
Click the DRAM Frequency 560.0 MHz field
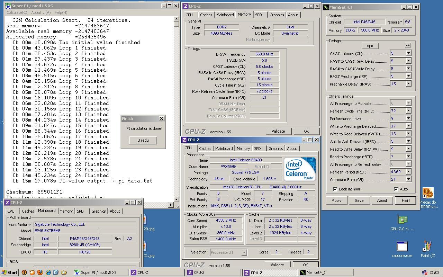[264, 54]
